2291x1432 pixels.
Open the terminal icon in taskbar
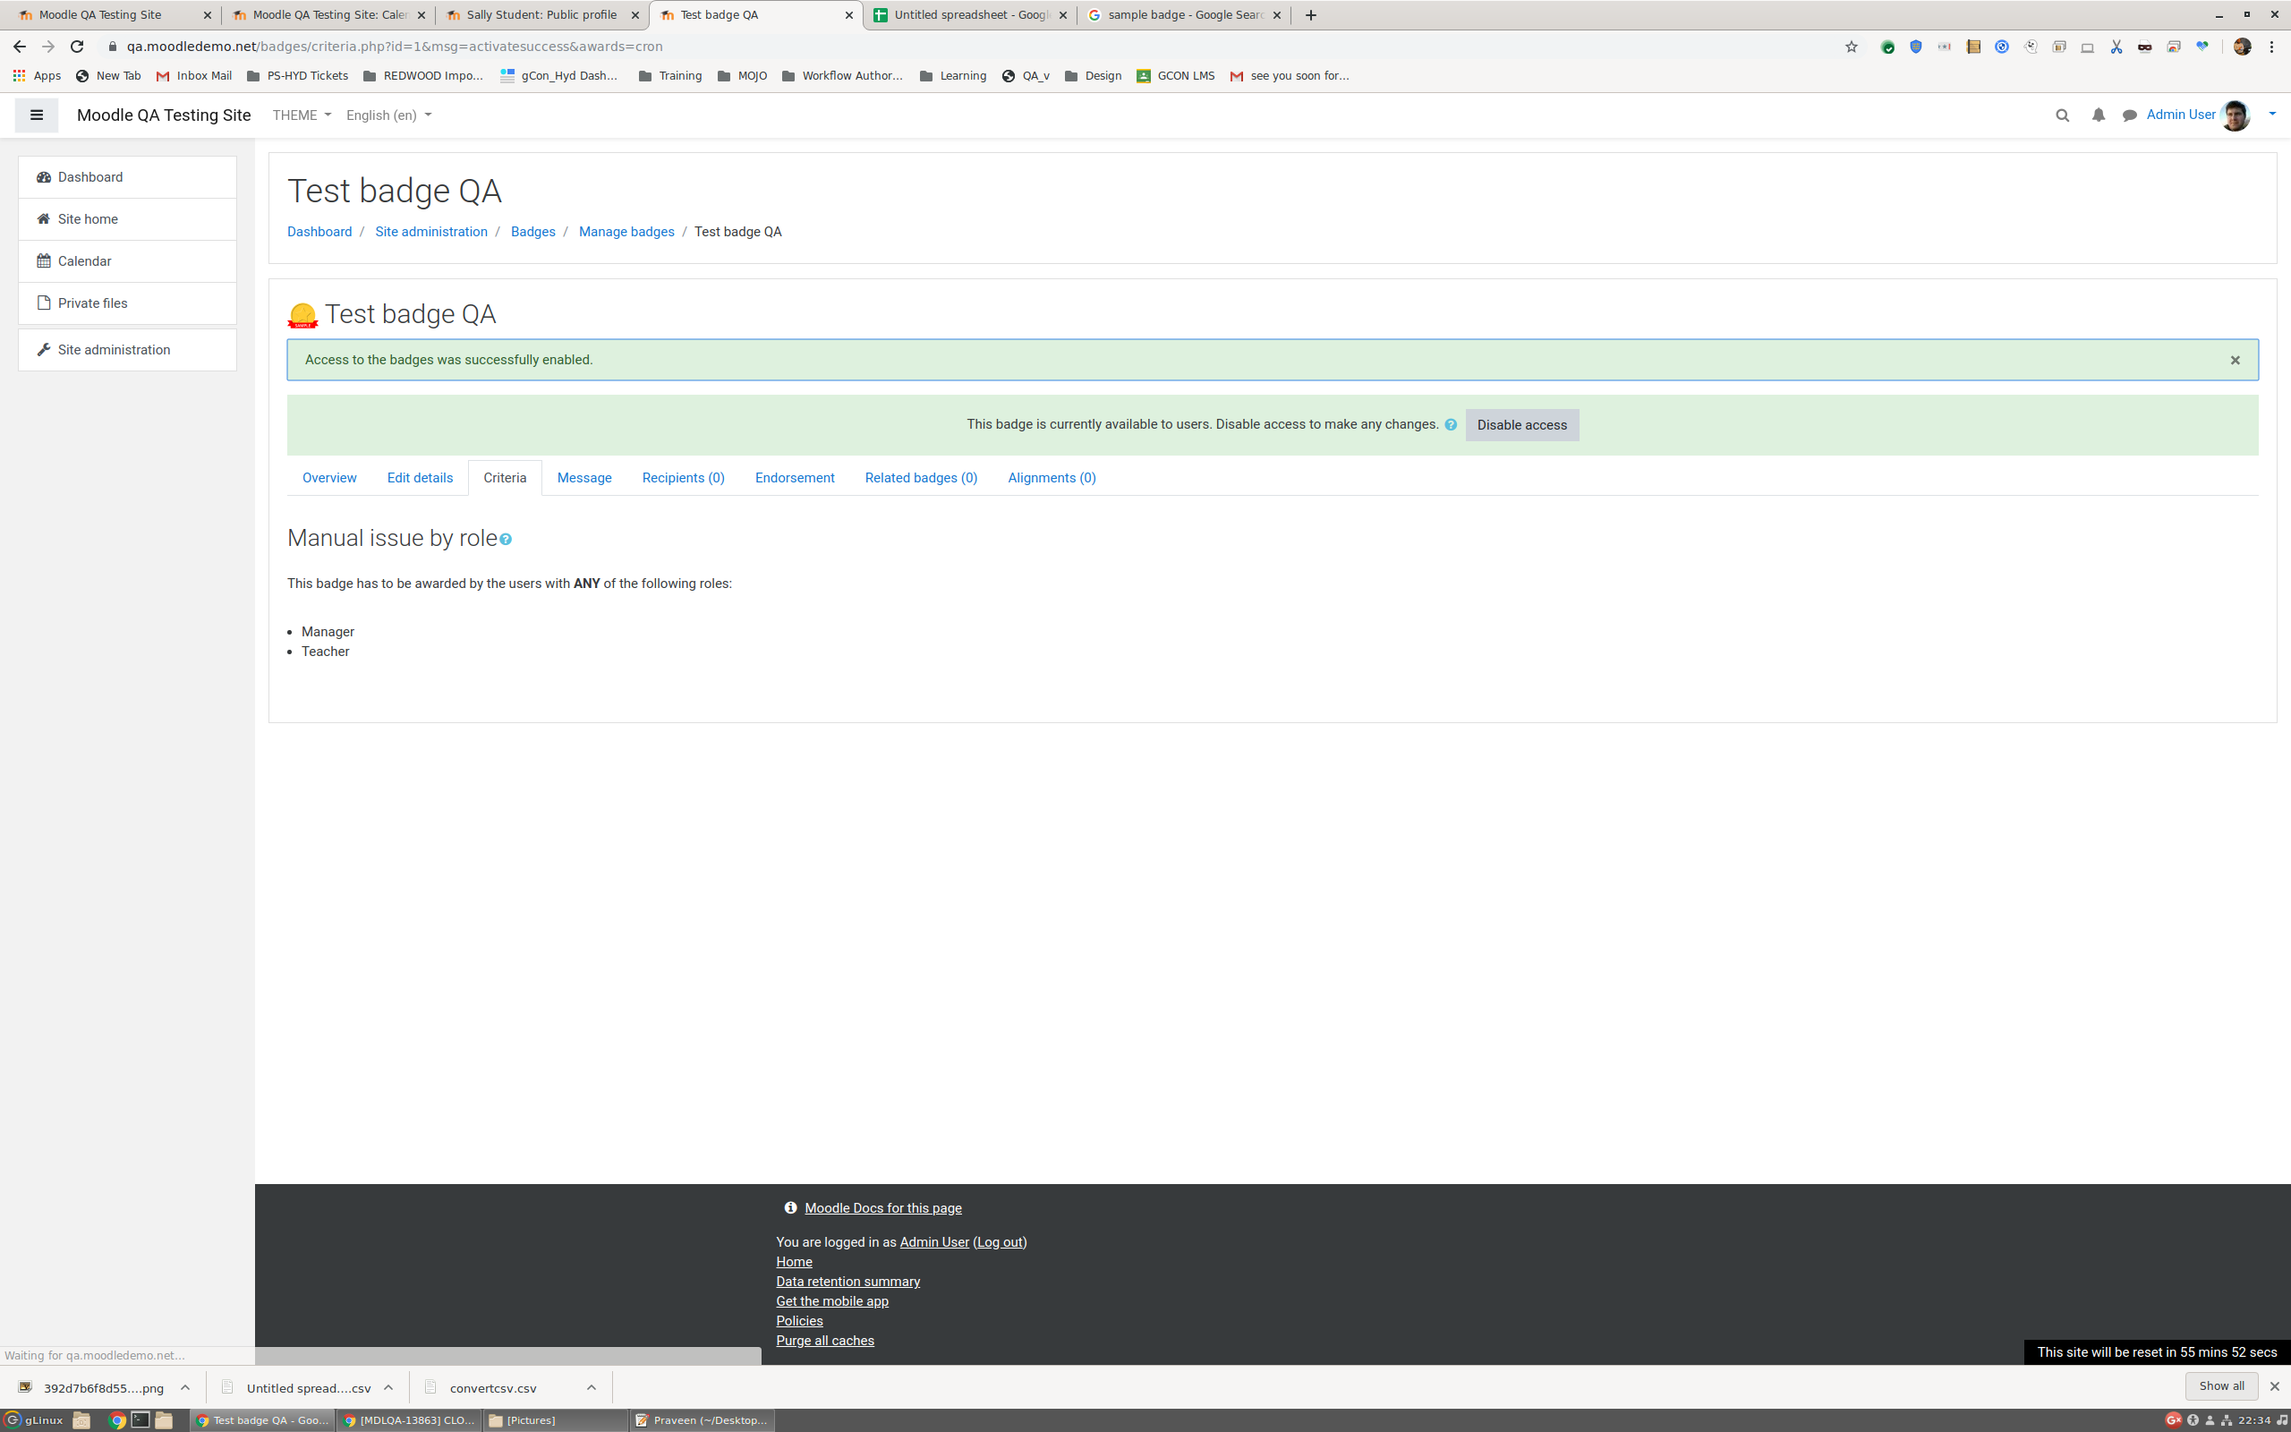[141, 1419]
